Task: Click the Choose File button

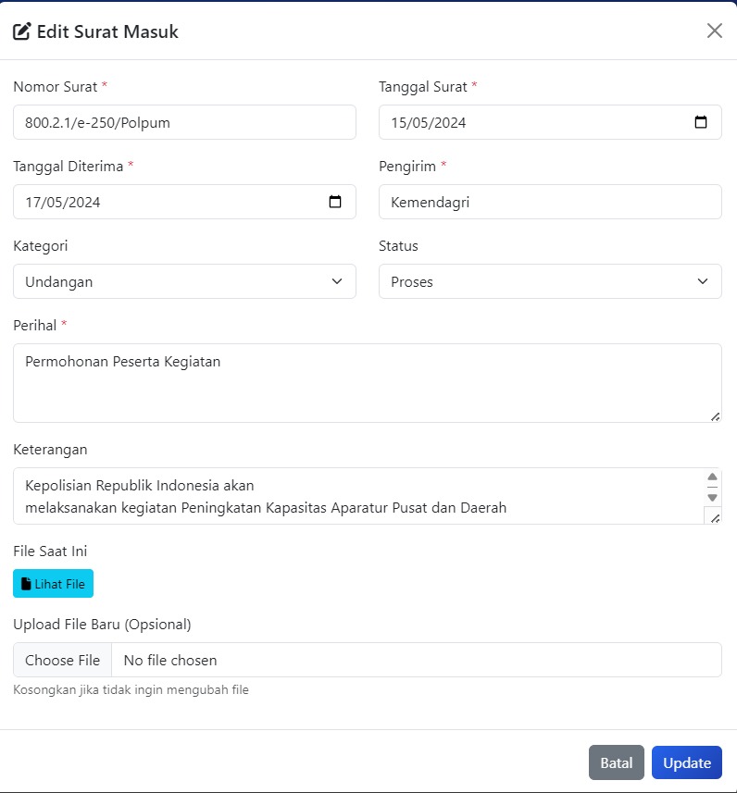Action: click(x=62, y=660)
